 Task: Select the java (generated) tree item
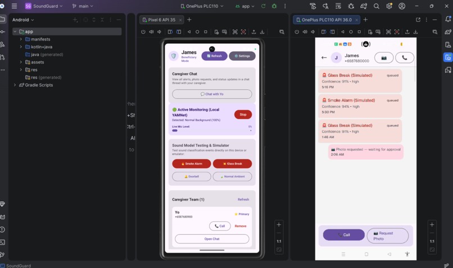point(44,54)
